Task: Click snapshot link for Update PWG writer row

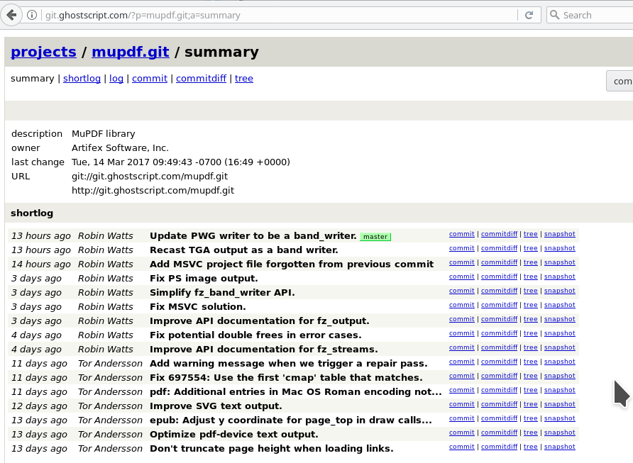Action: pos(559,234)
